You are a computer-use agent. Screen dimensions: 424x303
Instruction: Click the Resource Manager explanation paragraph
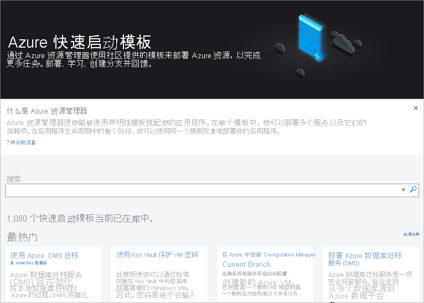click(187, 127)
